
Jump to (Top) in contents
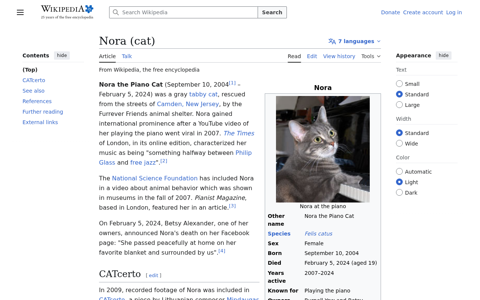tap(30, 70)
